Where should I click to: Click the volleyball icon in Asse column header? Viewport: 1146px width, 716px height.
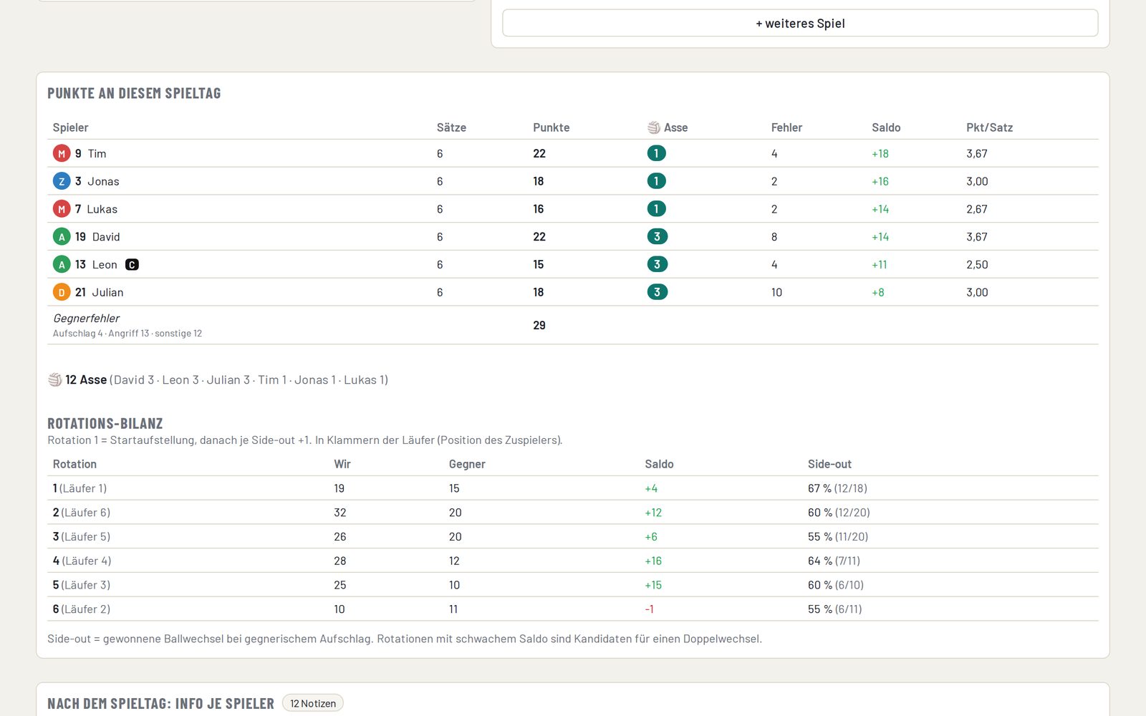tap(654, 127)
